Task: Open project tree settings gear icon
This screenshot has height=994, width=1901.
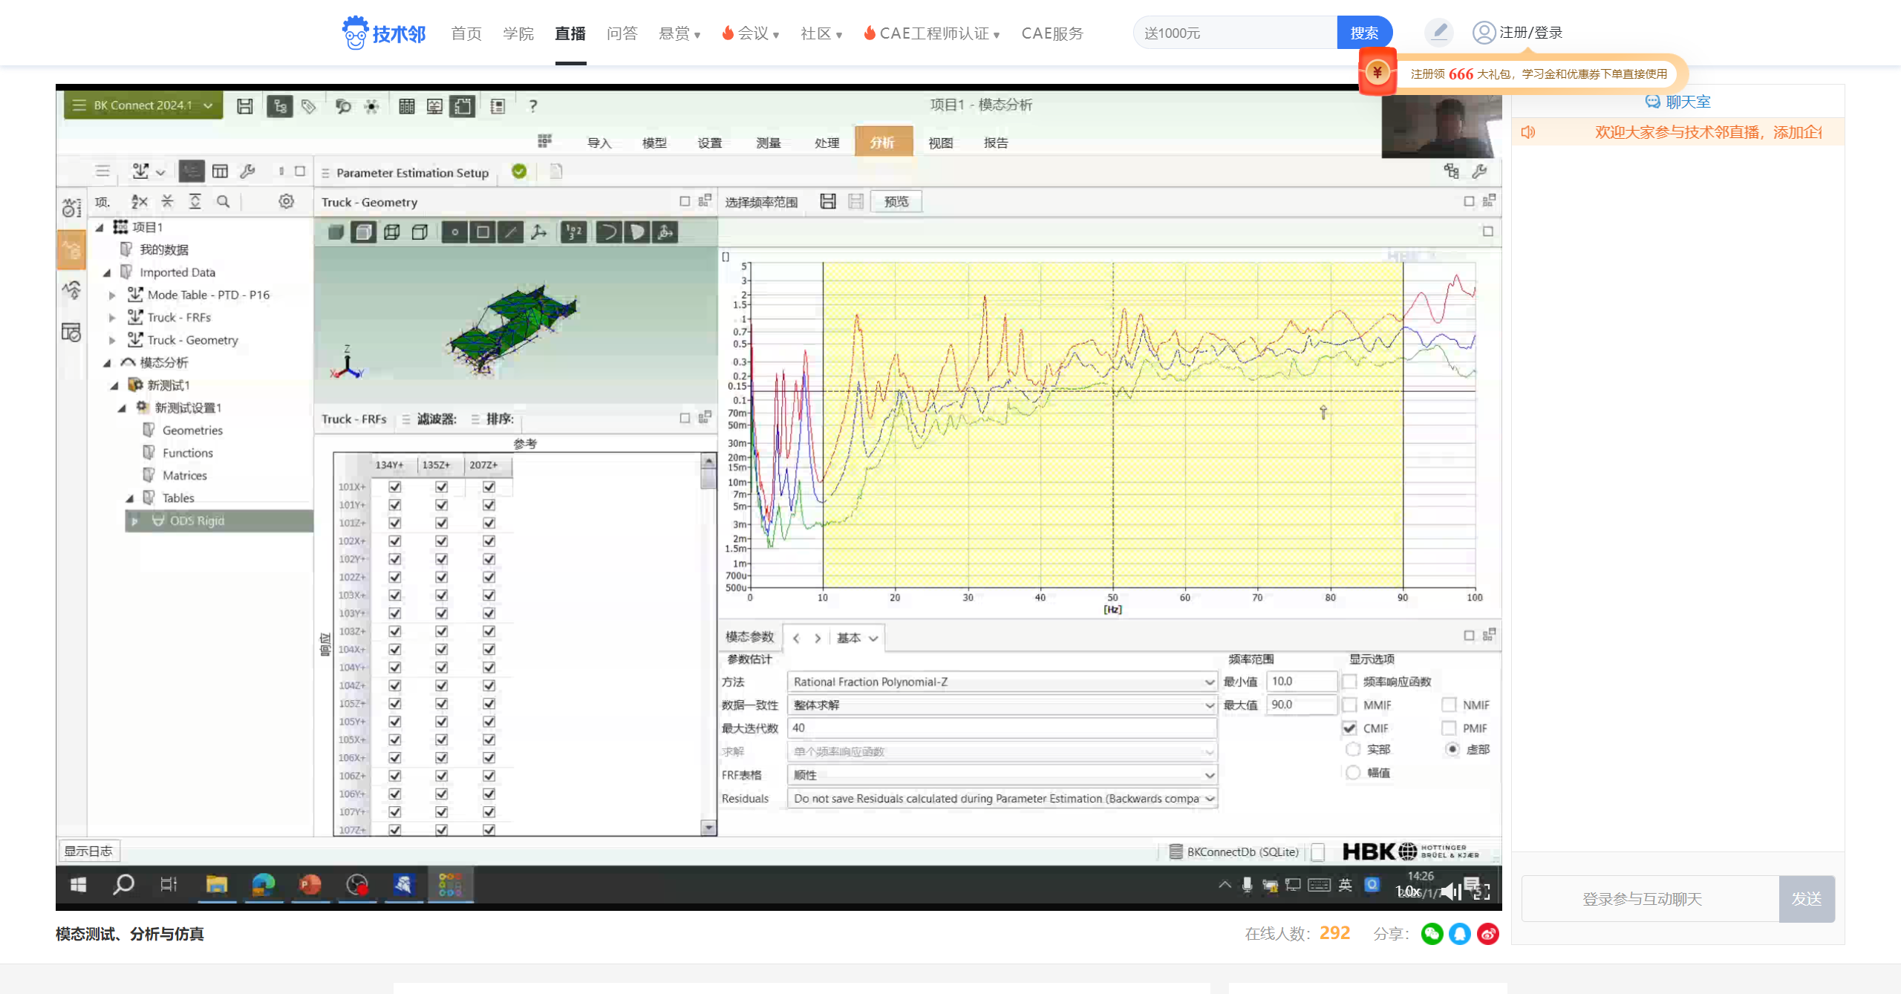Action: [286, 201]
